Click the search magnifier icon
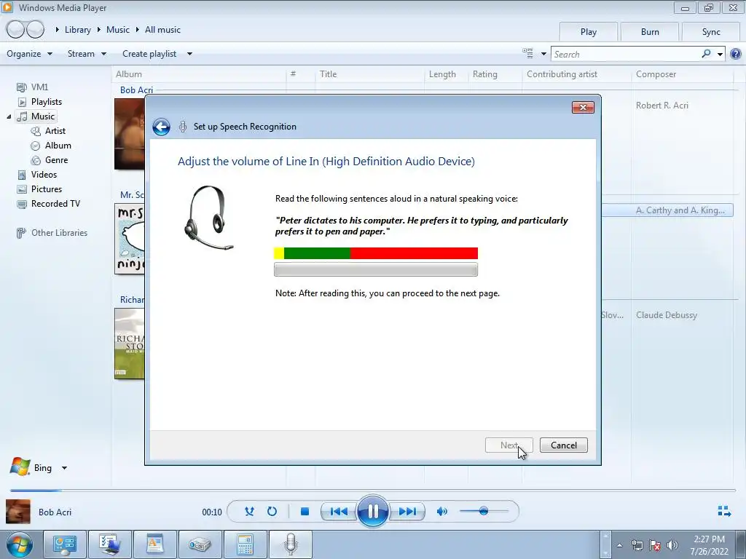The image size is (746, 559). click(706, 54)
